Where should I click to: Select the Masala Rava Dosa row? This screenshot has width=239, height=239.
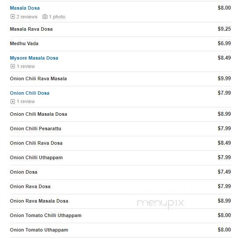(121, 29)
